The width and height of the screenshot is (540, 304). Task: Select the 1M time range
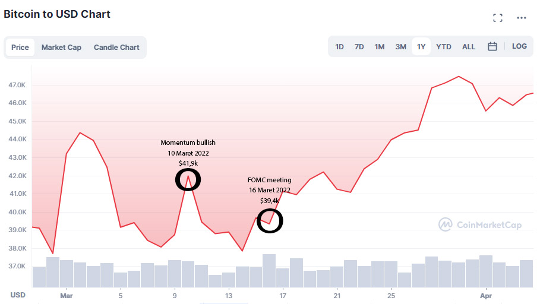click(380, 47)
